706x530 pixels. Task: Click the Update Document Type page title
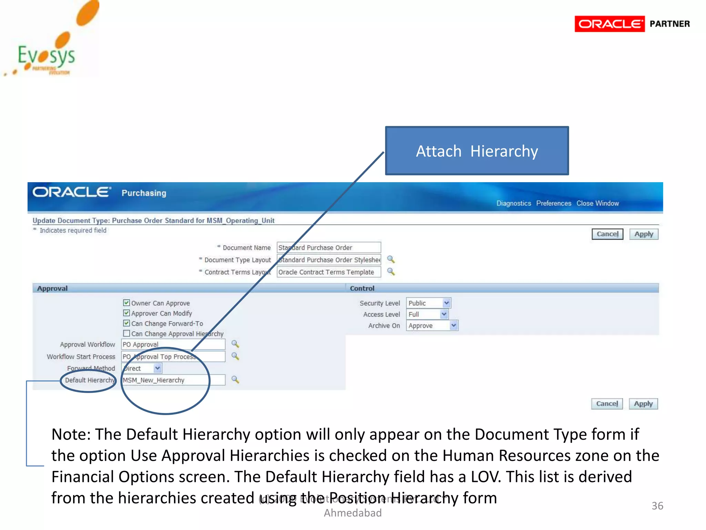[153, 220]
